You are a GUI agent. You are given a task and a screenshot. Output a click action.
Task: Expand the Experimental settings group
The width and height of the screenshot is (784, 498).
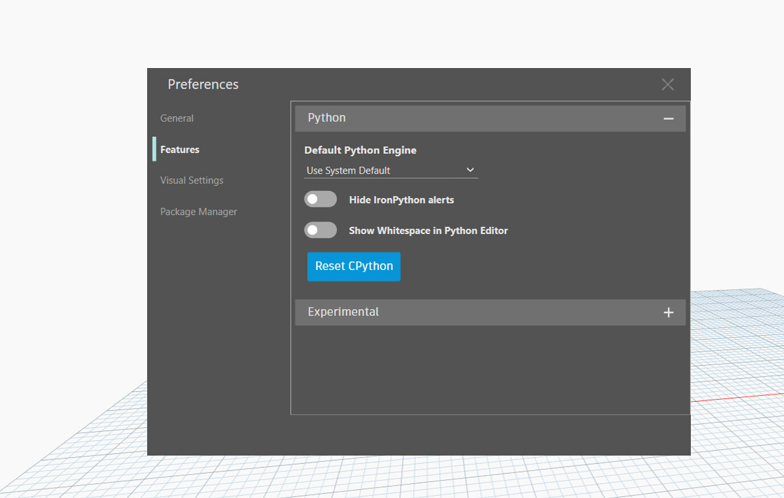pos(490,312)
